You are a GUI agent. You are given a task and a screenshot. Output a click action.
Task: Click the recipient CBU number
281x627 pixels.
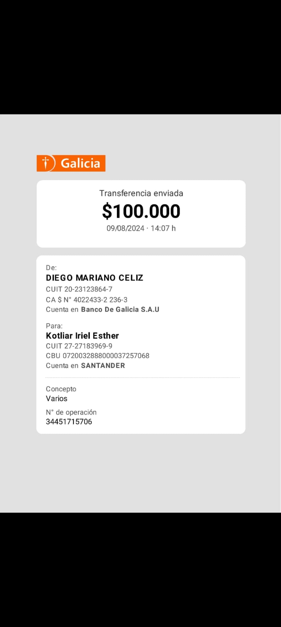coord(98,356)
